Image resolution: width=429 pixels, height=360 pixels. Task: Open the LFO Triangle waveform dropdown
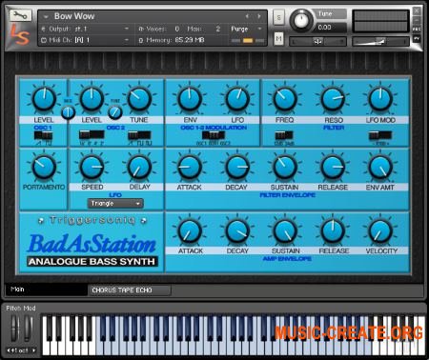(x=115, y=204)
